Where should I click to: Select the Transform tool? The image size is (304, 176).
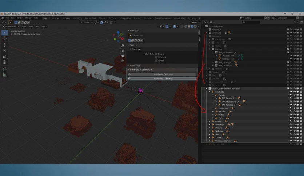[5, 63]
